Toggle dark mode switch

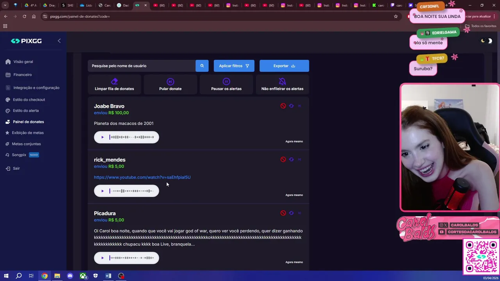pos(487,41)
